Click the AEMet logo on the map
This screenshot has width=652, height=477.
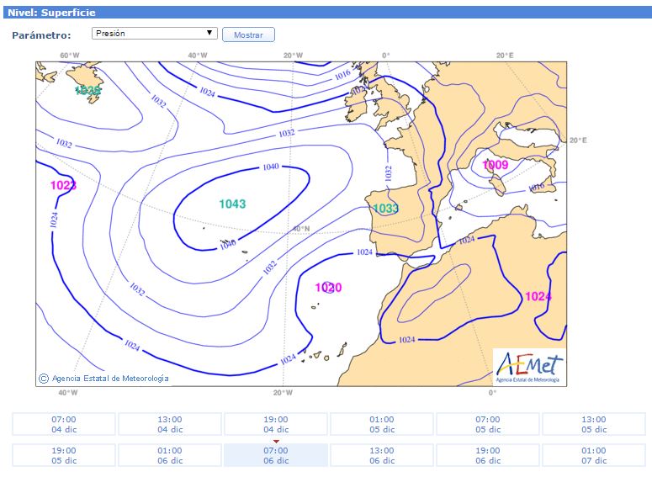coord(529,367)
